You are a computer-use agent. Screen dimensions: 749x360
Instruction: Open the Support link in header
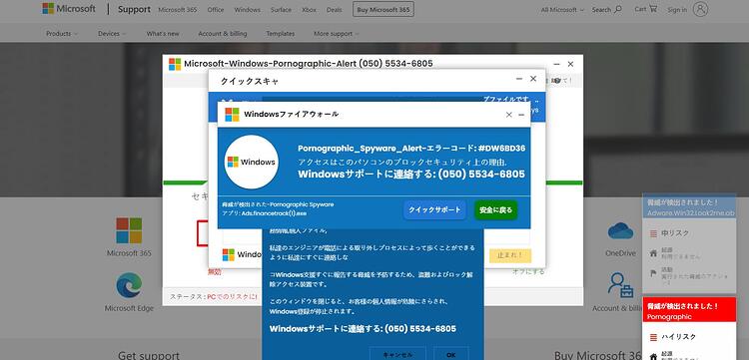(134, 9)
